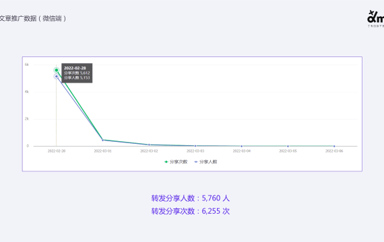Image resolution: width=384 pixels, height=242 pixels.
Task: Select the data point at 2022-03-02
Action: [149, 145]
